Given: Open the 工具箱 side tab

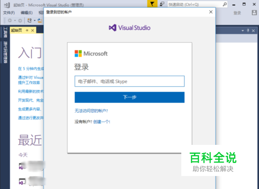Looking at the screenshot, I should tap(5, 32).
